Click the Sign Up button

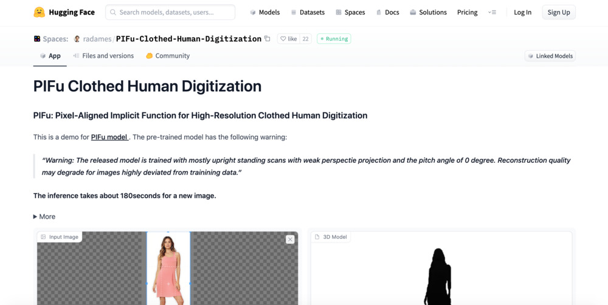(x=558, y=12)
